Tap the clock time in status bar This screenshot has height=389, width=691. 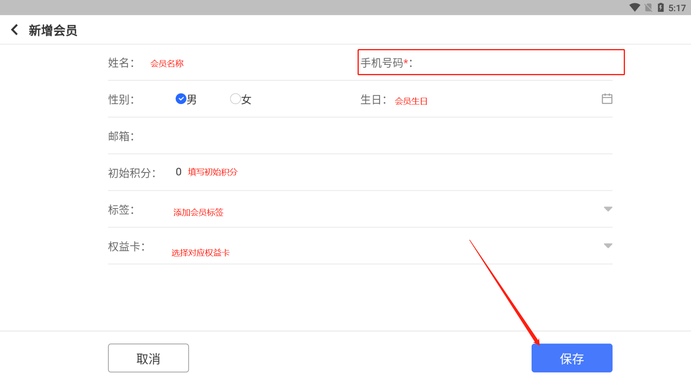point(677,8)
